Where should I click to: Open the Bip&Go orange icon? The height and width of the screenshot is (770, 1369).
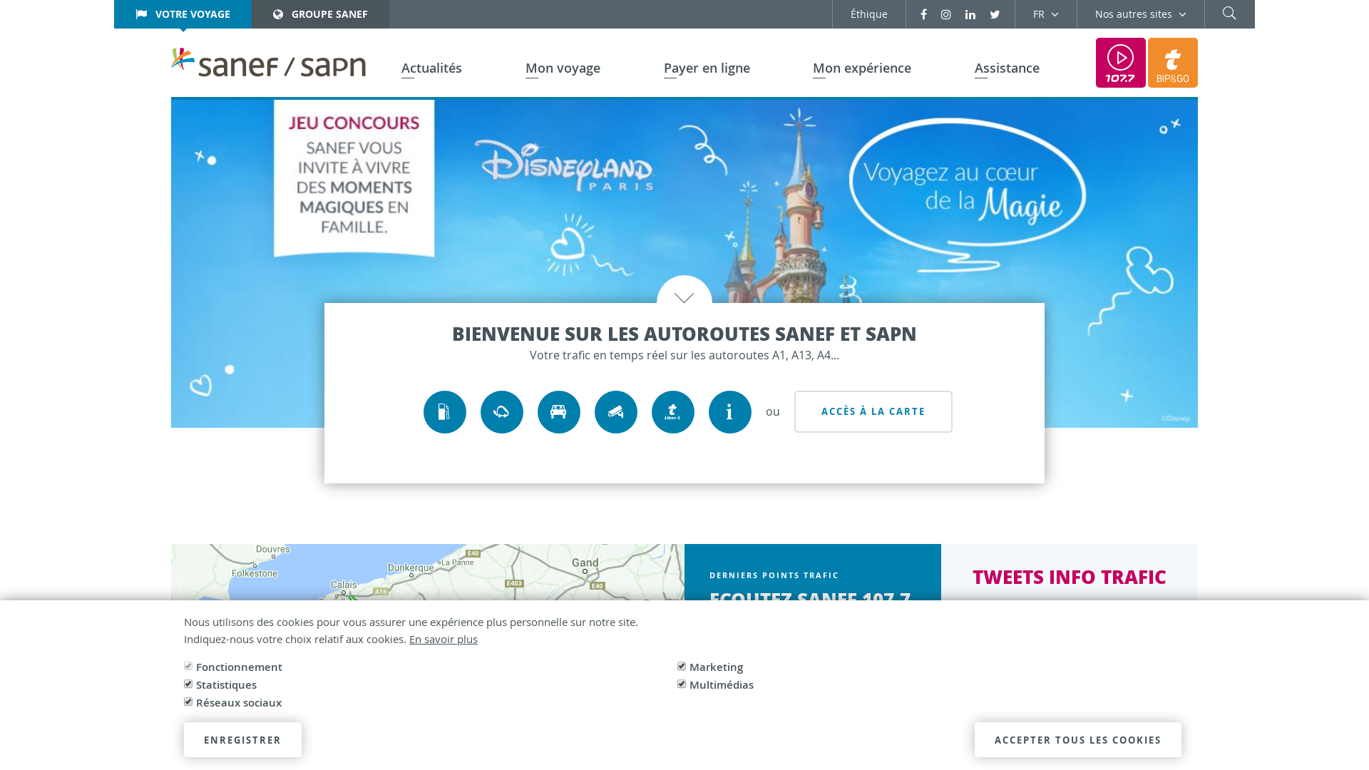tap(1172, 63)
